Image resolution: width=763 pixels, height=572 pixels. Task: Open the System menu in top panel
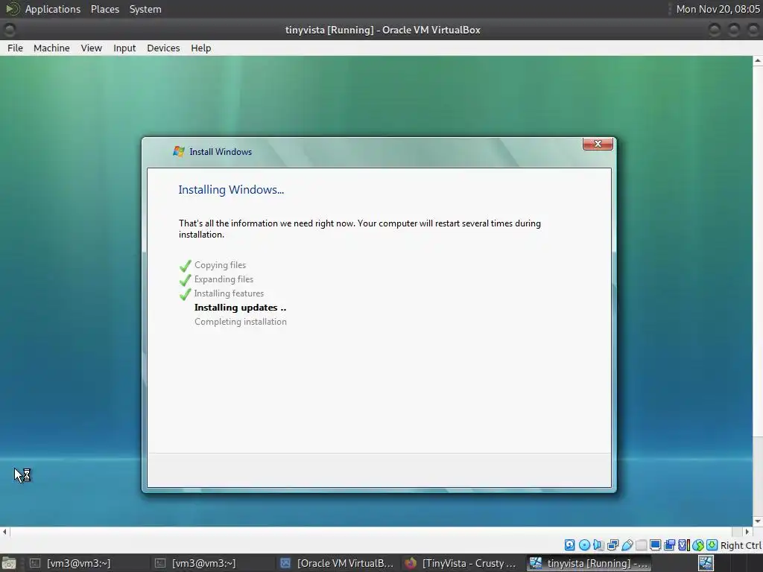pyautogui.click(x=145, y=9)
